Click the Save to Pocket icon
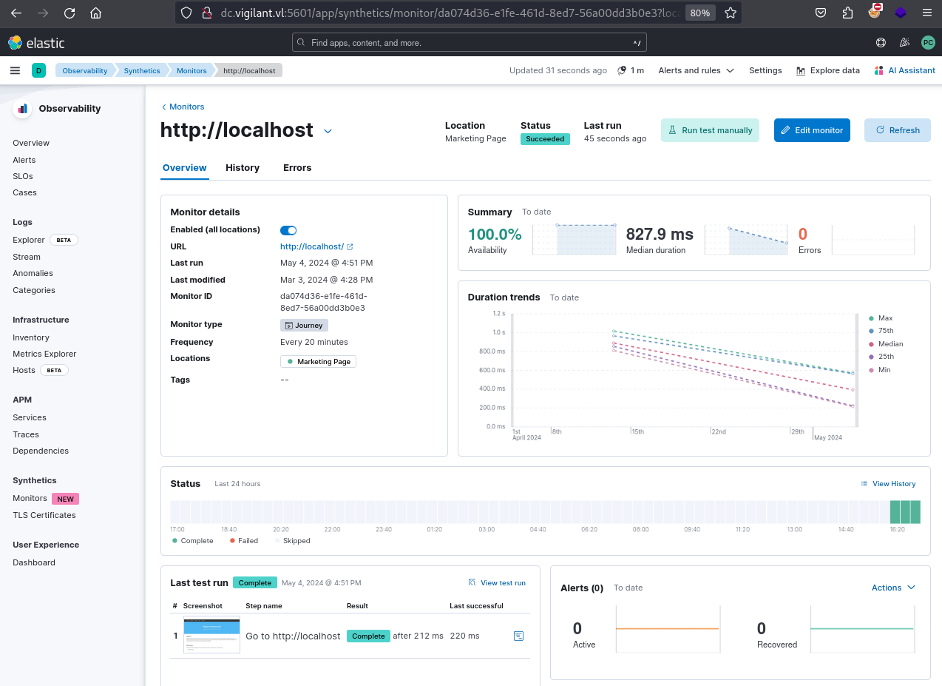 coord(821,13)
